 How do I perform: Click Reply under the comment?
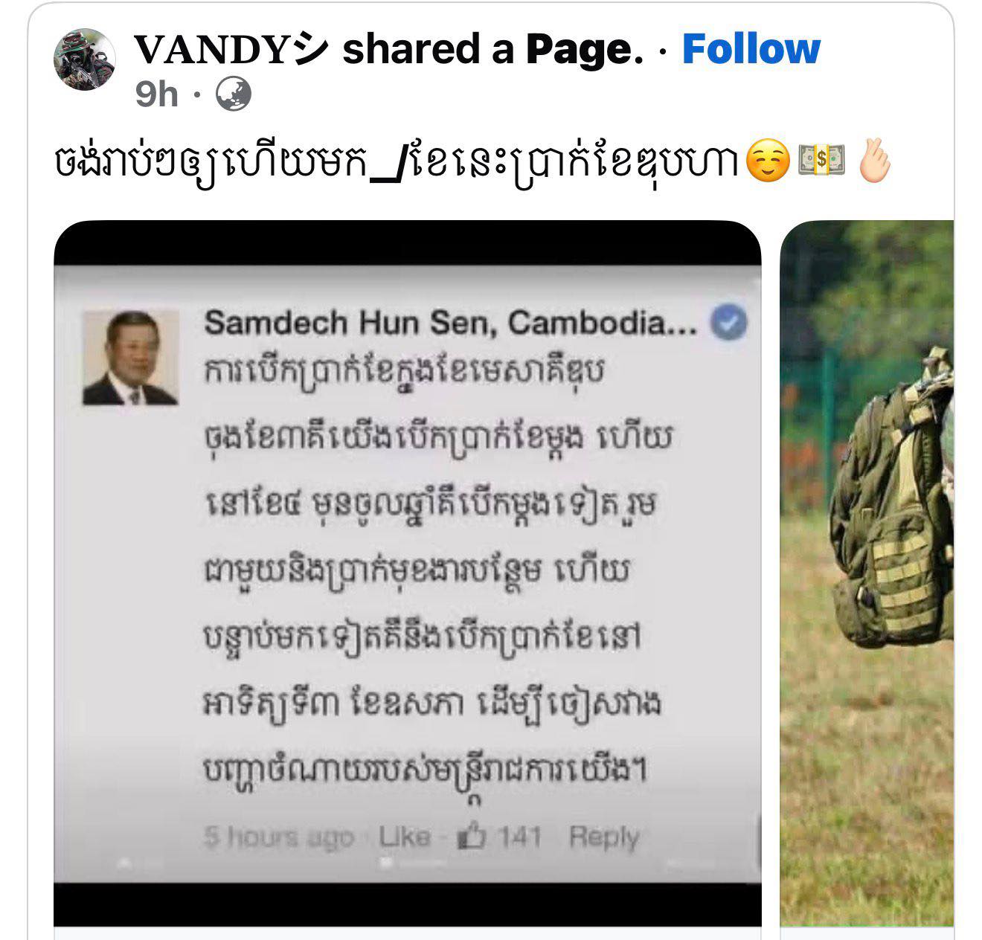tap(603, 838)
